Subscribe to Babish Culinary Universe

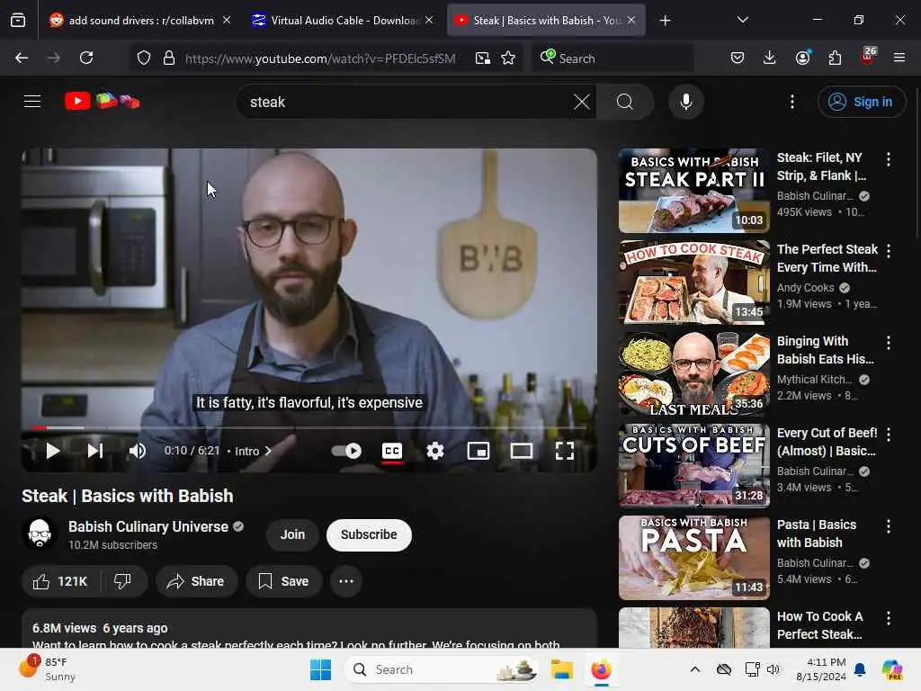point(369,534)
